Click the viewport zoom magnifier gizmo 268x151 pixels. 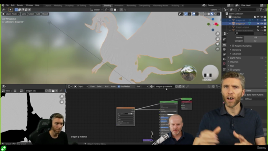point(217,34)
